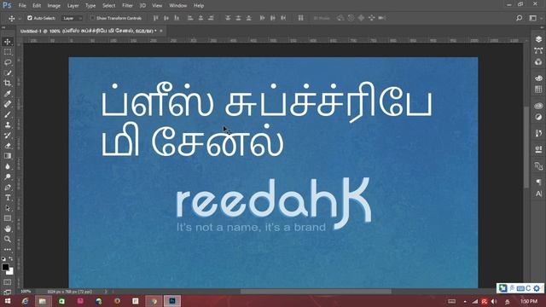This screenshot has width=546, height=307.
Task: Select the Path Selection tool
Action: click(x=8, y=208)
